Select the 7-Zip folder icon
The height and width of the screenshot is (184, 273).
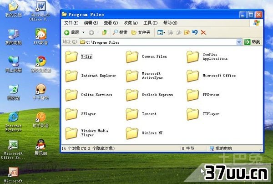coord(71,56)
